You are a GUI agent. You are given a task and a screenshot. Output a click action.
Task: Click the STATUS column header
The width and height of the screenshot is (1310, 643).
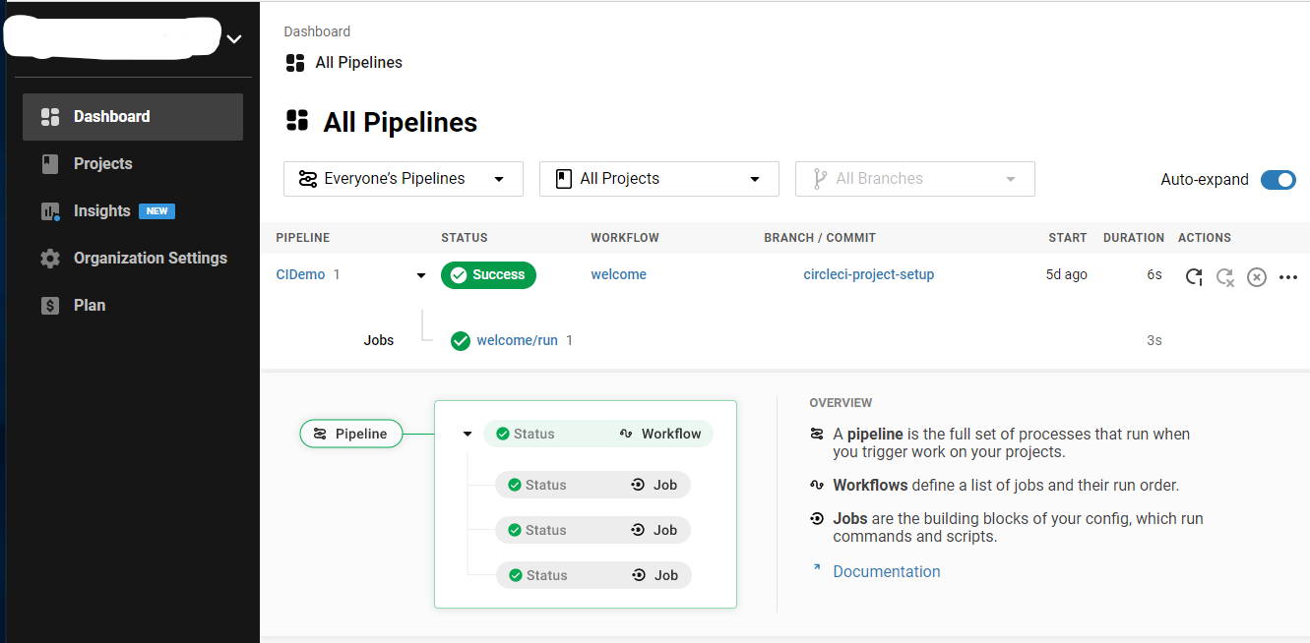pyautogui.click(x=465, y=238)
